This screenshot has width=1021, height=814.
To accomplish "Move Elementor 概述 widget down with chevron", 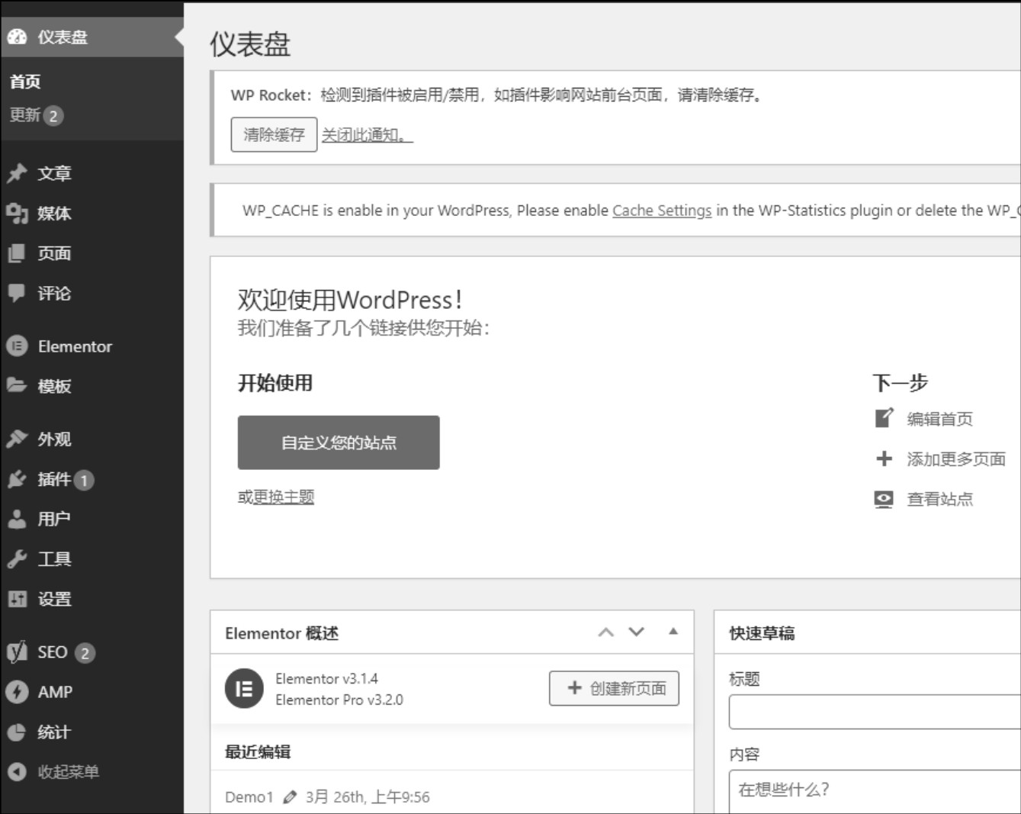I will click(x=637, y=632).
